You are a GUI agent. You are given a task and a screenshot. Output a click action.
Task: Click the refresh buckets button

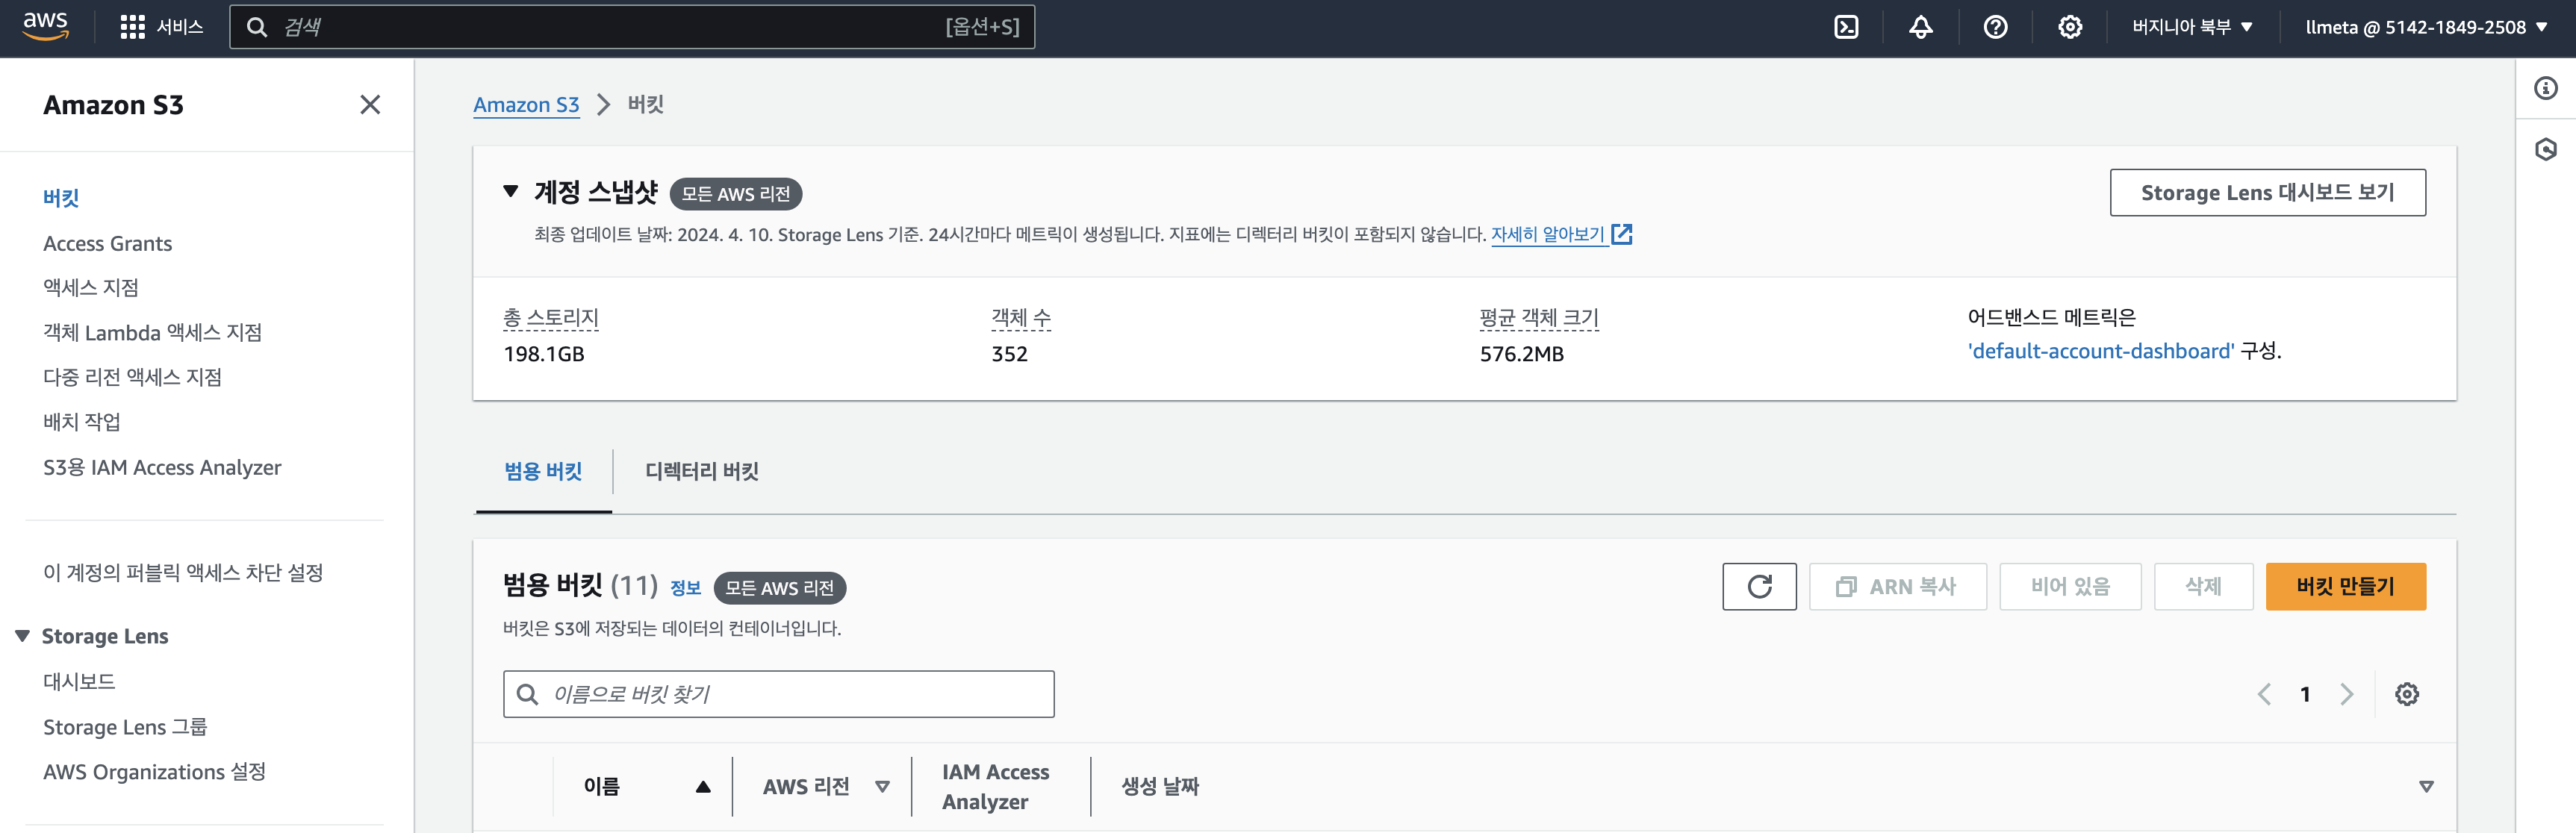[x=1759, y=586]
